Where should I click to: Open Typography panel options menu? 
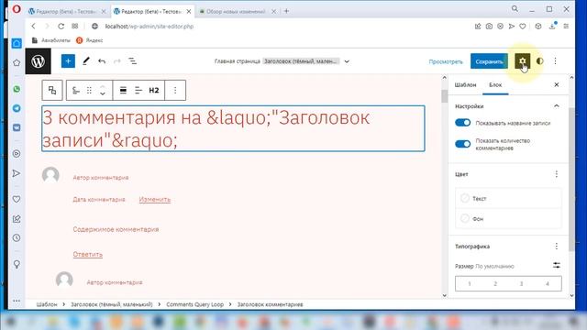pyautogui.click(x=557, y=246)
